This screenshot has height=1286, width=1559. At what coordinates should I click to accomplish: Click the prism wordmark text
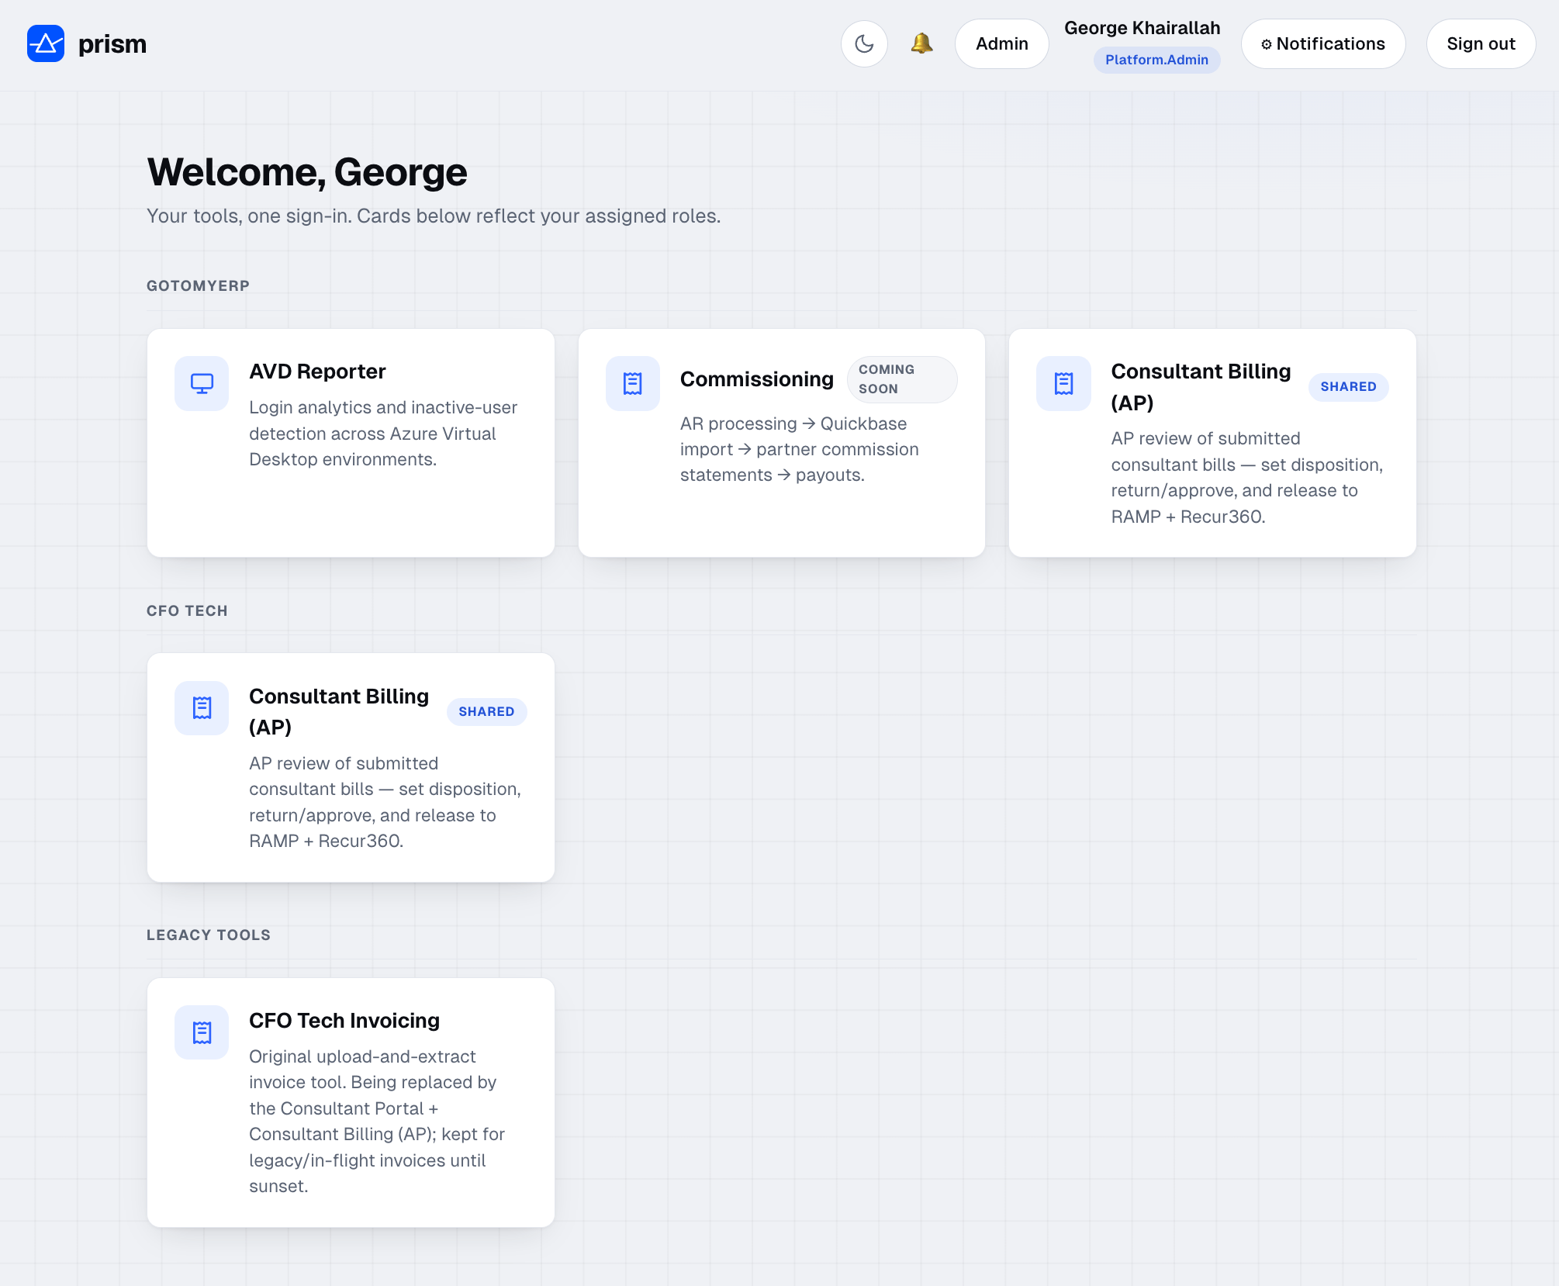(x=112, y=44)
